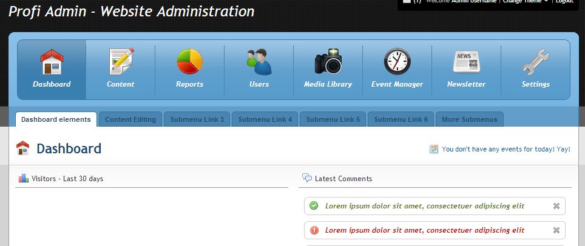
Task: Open the mail inbox envelope icon
Action: 407,2
